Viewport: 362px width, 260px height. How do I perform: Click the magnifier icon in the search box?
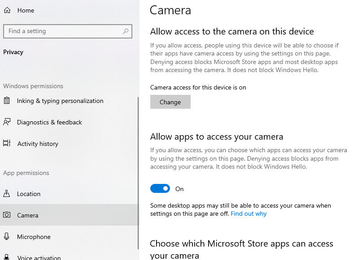126,31
